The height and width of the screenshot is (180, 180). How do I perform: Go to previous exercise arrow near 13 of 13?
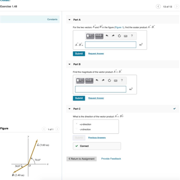(x=158, y=6)
